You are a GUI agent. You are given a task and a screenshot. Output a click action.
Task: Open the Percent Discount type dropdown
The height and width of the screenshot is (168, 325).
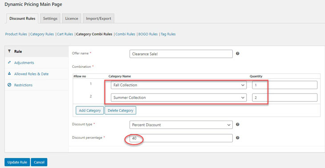point(181,125)
